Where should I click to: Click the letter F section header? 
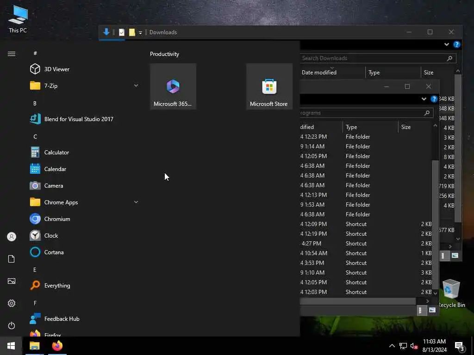click(35, 303)
